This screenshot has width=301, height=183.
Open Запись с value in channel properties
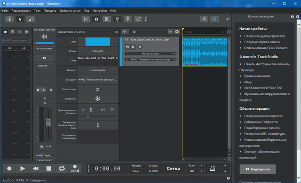click(x=98, y=70)
